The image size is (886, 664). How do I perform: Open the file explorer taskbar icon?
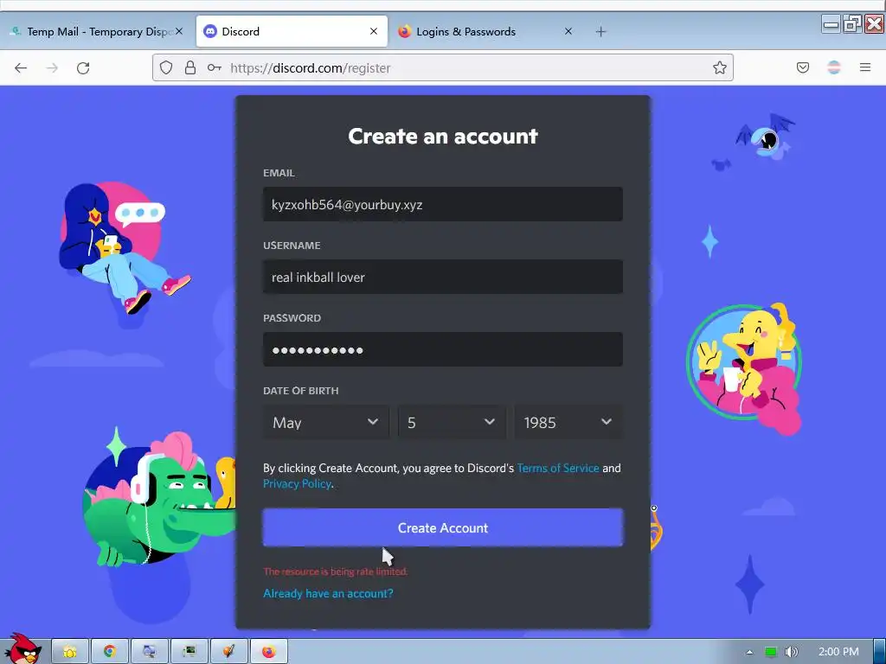click(70, 652)
